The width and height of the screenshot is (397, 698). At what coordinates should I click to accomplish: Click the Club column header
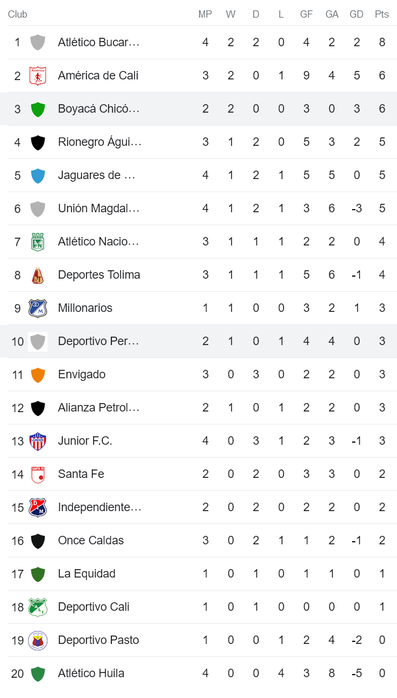pyautogui.click(x=18, y=14)
